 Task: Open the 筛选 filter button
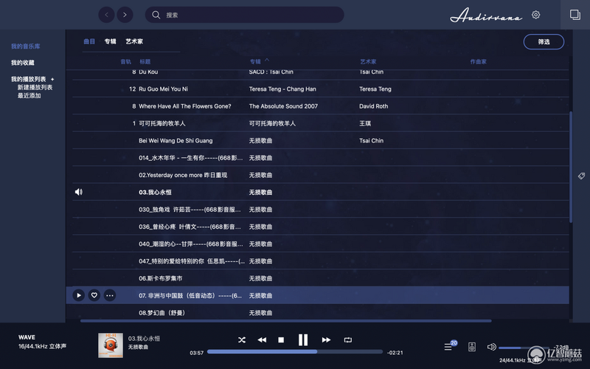pos(544,42)
